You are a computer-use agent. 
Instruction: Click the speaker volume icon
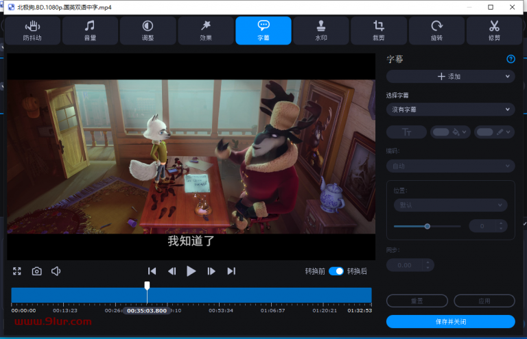pyautogui.click(x=56, y=271)
